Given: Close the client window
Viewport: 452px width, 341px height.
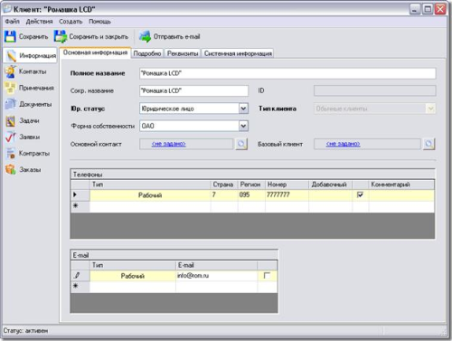Looking at the screenshot, I should coord(440,9).
